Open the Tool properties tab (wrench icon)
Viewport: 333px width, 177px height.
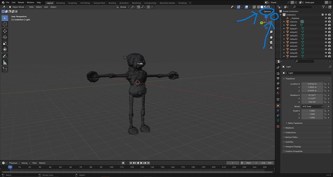[x=278, y=67]
